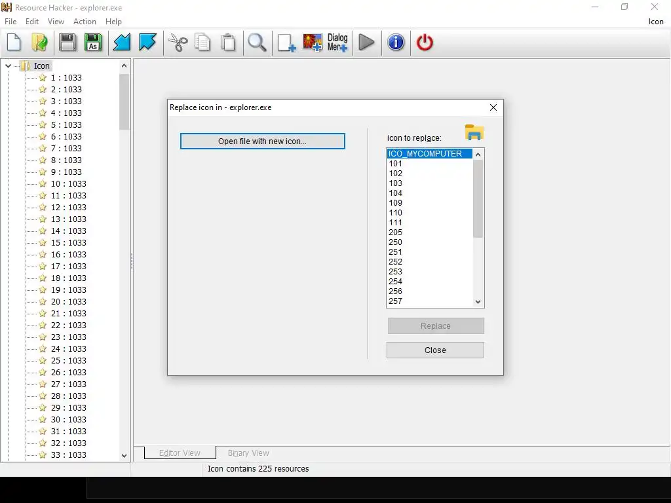The height and width of the screenshot is (503, 671).
Task: Click the Compile script play icon
Action: [366, 43]
